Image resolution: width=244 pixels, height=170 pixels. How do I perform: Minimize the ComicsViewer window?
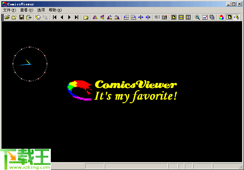pos(228,4)
